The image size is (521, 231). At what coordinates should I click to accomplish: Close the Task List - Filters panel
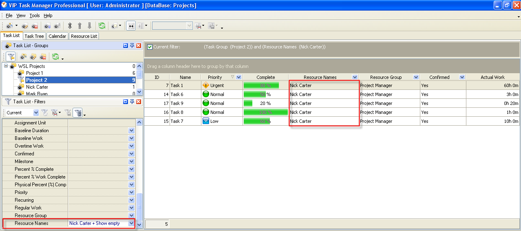139,102
